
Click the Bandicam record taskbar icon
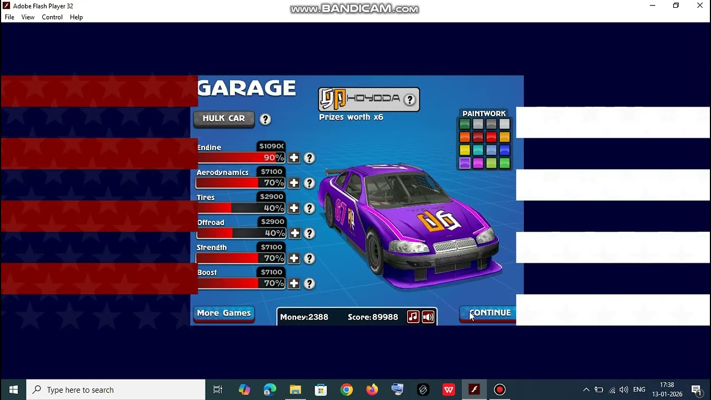(x=500, y=390)
